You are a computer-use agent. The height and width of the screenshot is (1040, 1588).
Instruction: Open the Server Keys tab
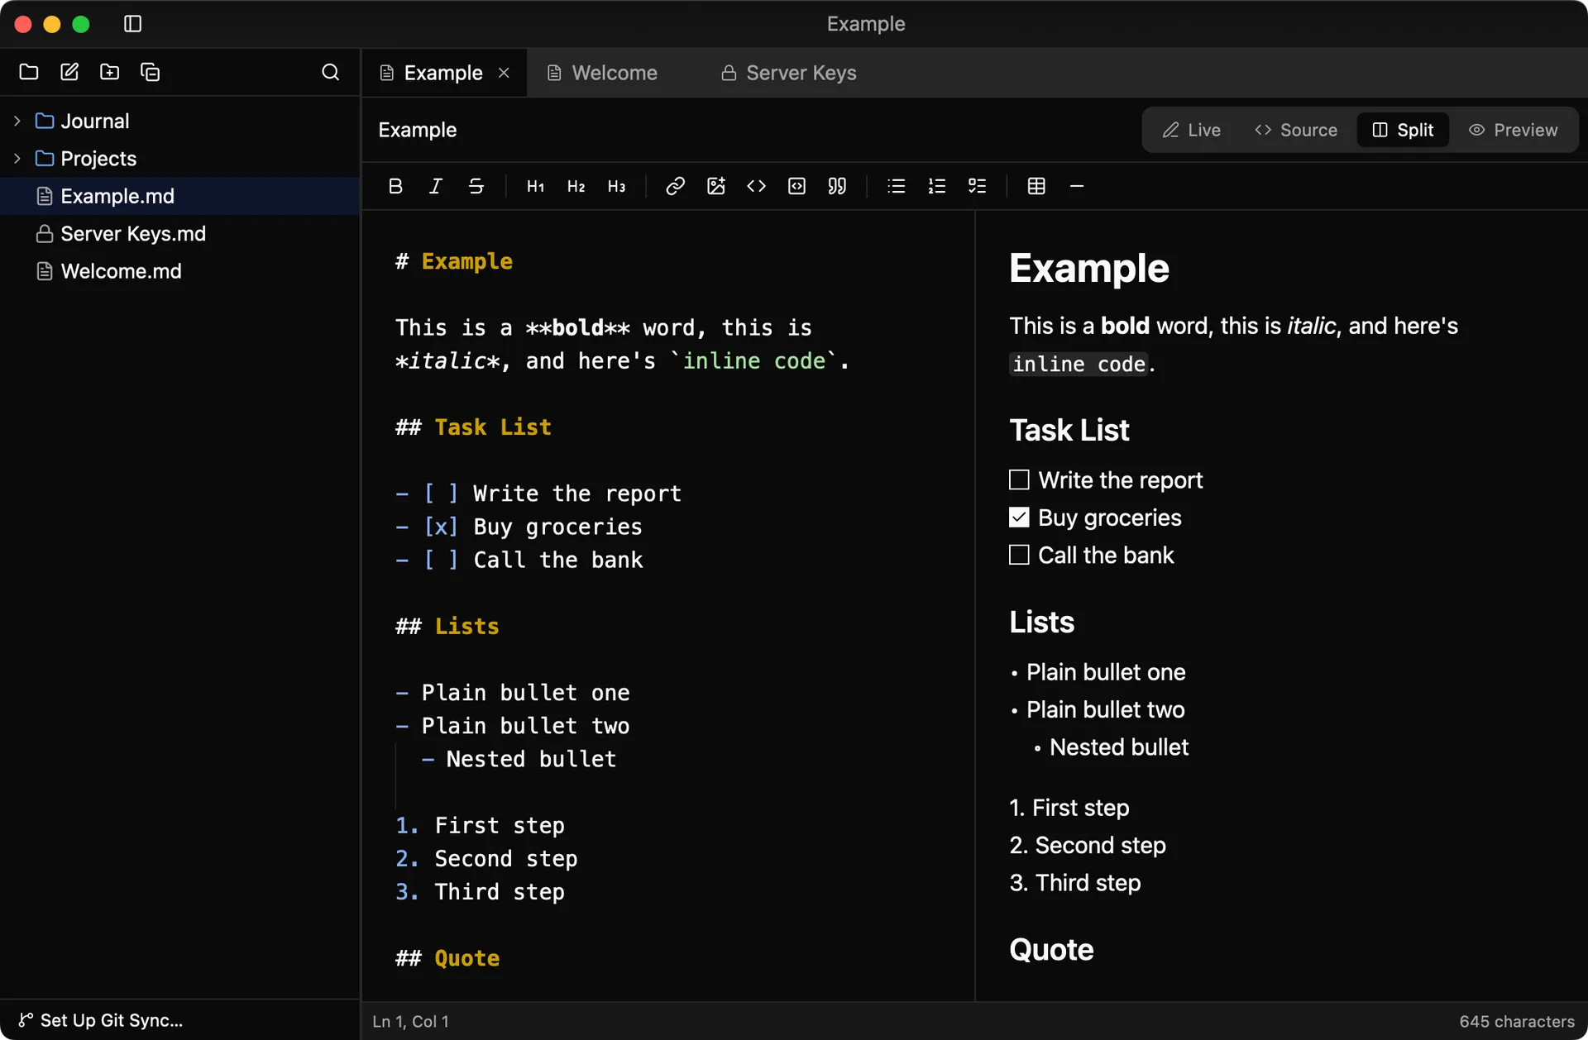[788, 73]
